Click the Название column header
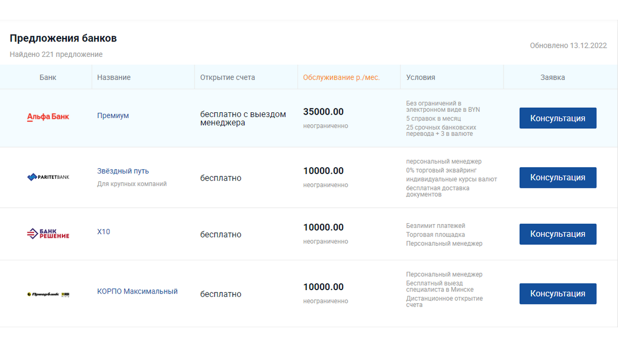Viewport: 618px width, 347px height. [x=114, y=77]
